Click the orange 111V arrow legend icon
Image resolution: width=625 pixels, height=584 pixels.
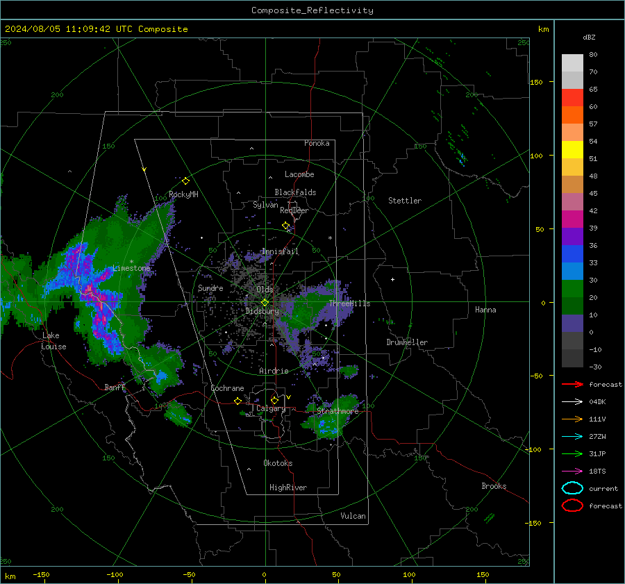coord(572,419)
